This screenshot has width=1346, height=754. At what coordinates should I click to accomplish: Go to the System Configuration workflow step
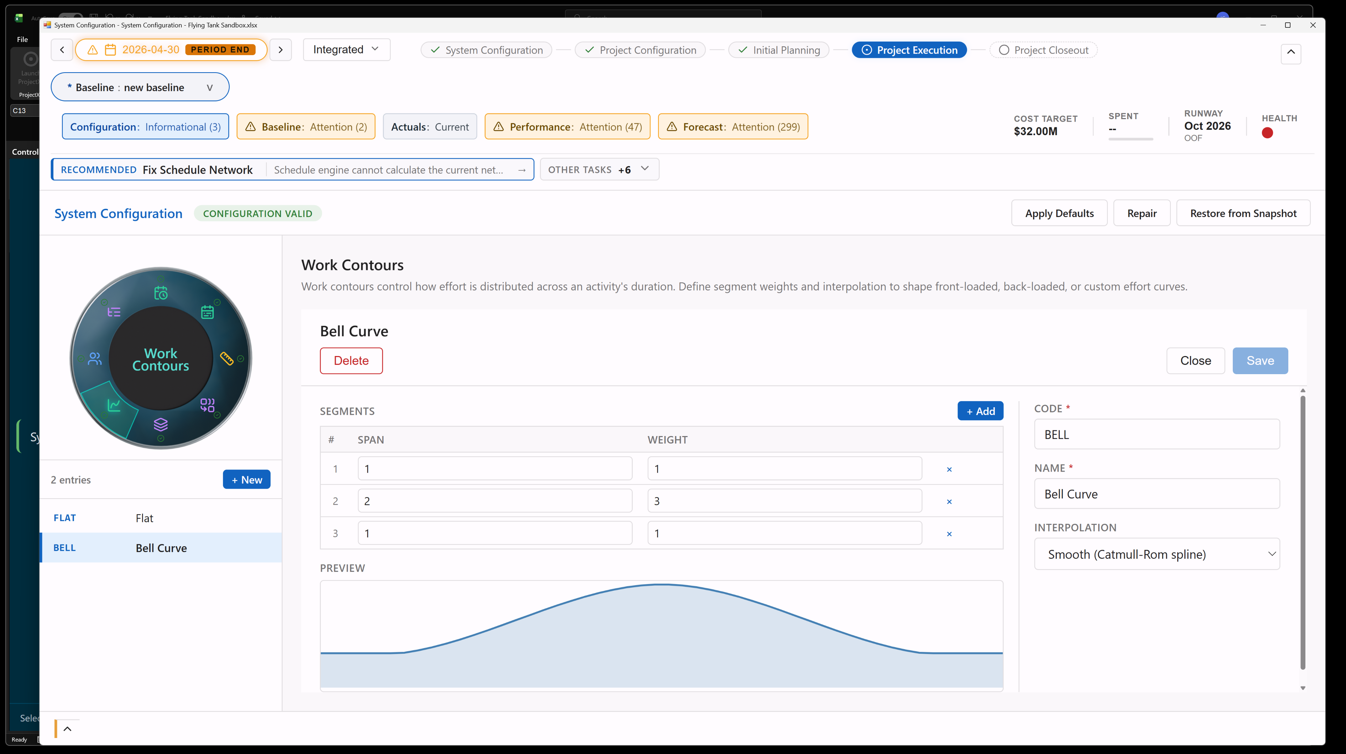pos(486,50)
